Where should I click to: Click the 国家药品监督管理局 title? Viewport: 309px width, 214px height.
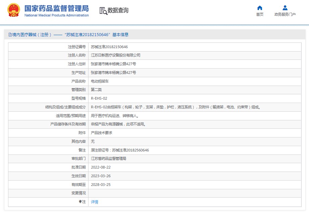point(57,8)
